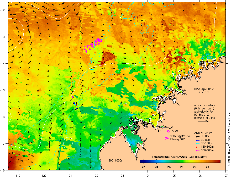This screenshot has width=231, height=178.
Task: Click the "200 1000m" contour label
Action: pos(116,160)
